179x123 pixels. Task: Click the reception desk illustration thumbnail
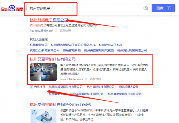[x=43, y=116]
